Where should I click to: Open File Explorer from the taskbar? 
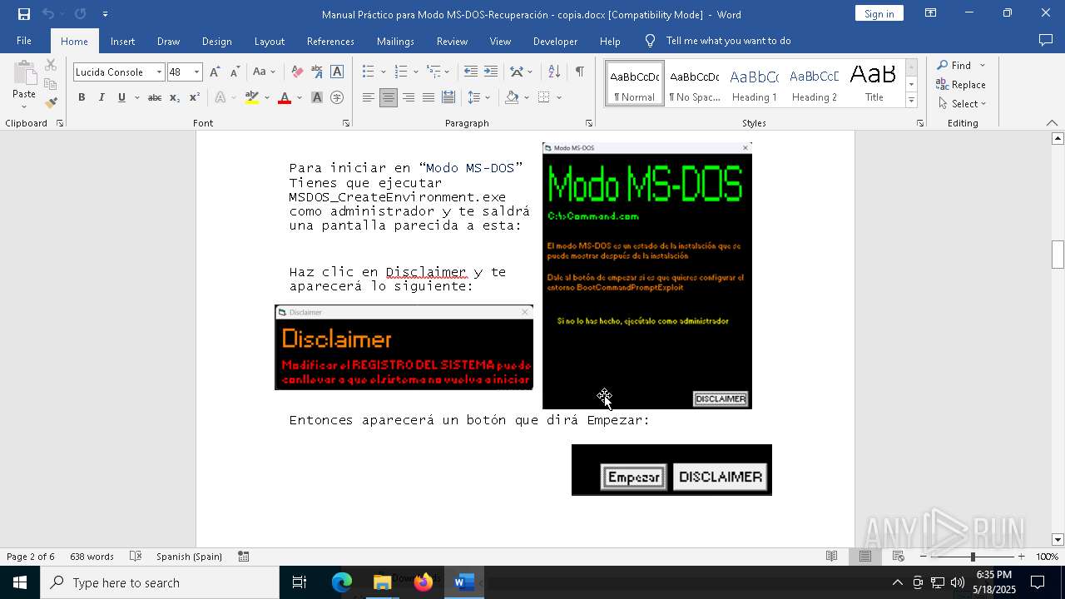(x=383, y=582)
